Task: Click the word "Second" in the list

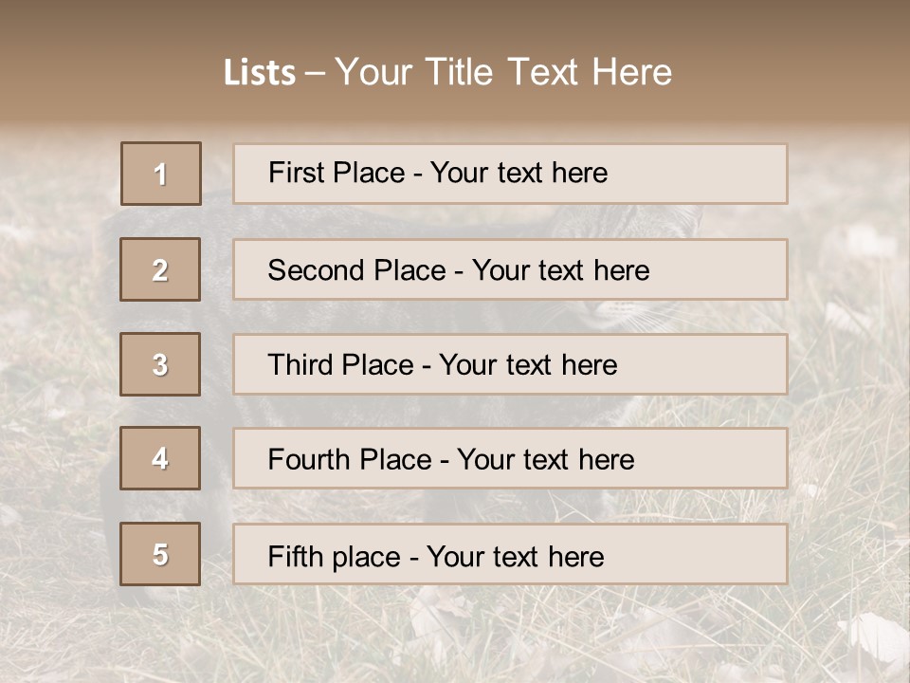Action: click(317, 270)
